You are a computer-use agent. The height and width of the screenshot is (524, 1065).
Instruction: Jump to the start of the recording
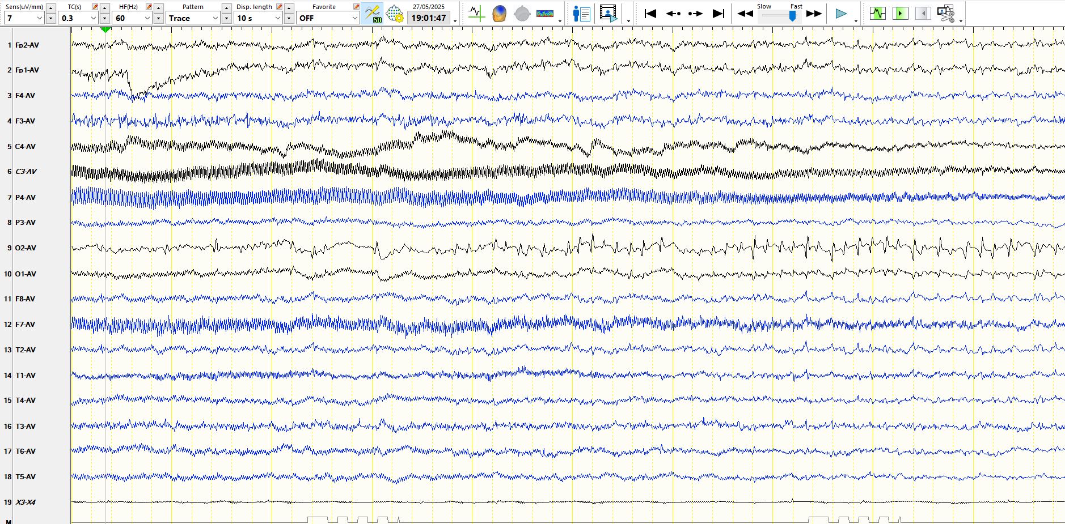pos(650,14)
